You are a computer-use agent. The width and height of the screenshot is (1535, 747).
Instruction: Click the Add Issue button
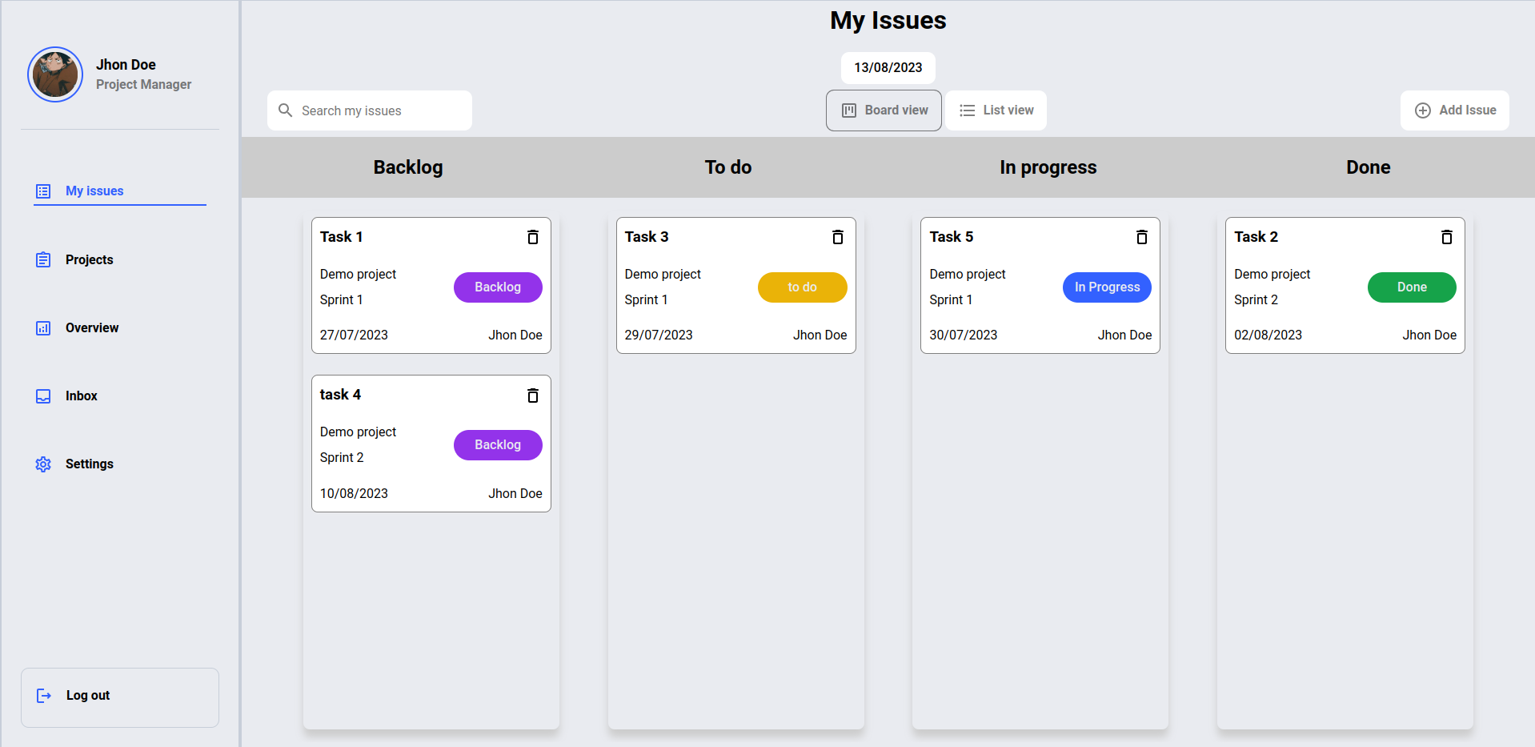tap(1454, 110)
